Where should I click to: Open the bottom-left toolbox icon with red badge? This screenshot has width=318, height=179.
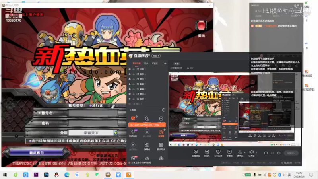click(134, 158)
